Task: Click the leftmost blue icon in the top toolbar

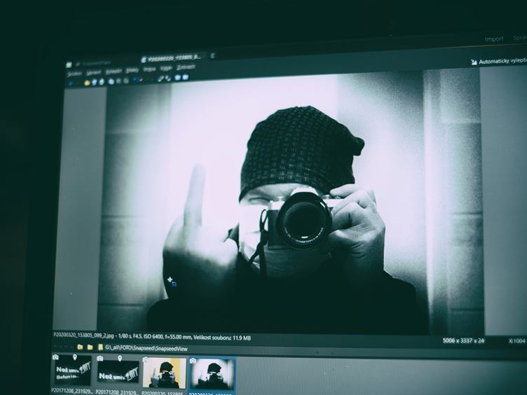Action: 71,83
